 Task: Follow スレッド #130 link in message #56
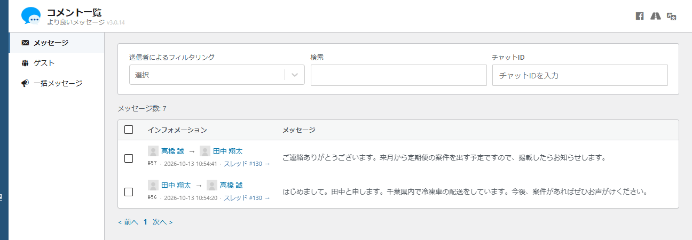(247, 198)
